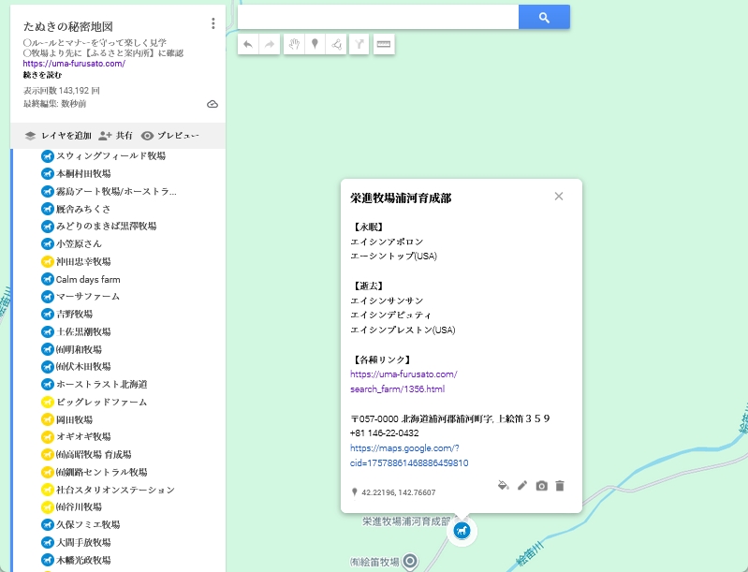
Task: Open the 共有 share option
Action: pyautogui.click(x=116, y=136)
